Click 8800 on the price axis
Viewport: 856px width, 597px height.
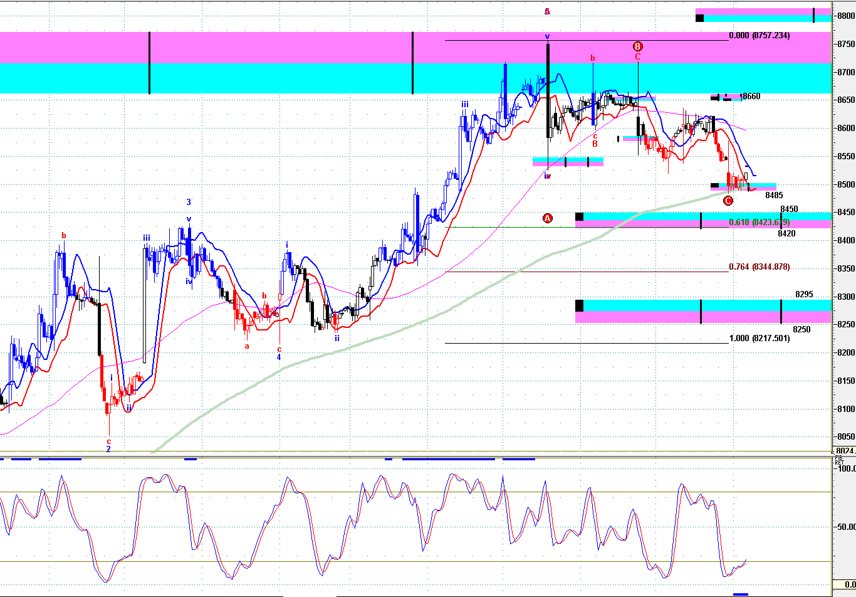[x=846, y=16]
